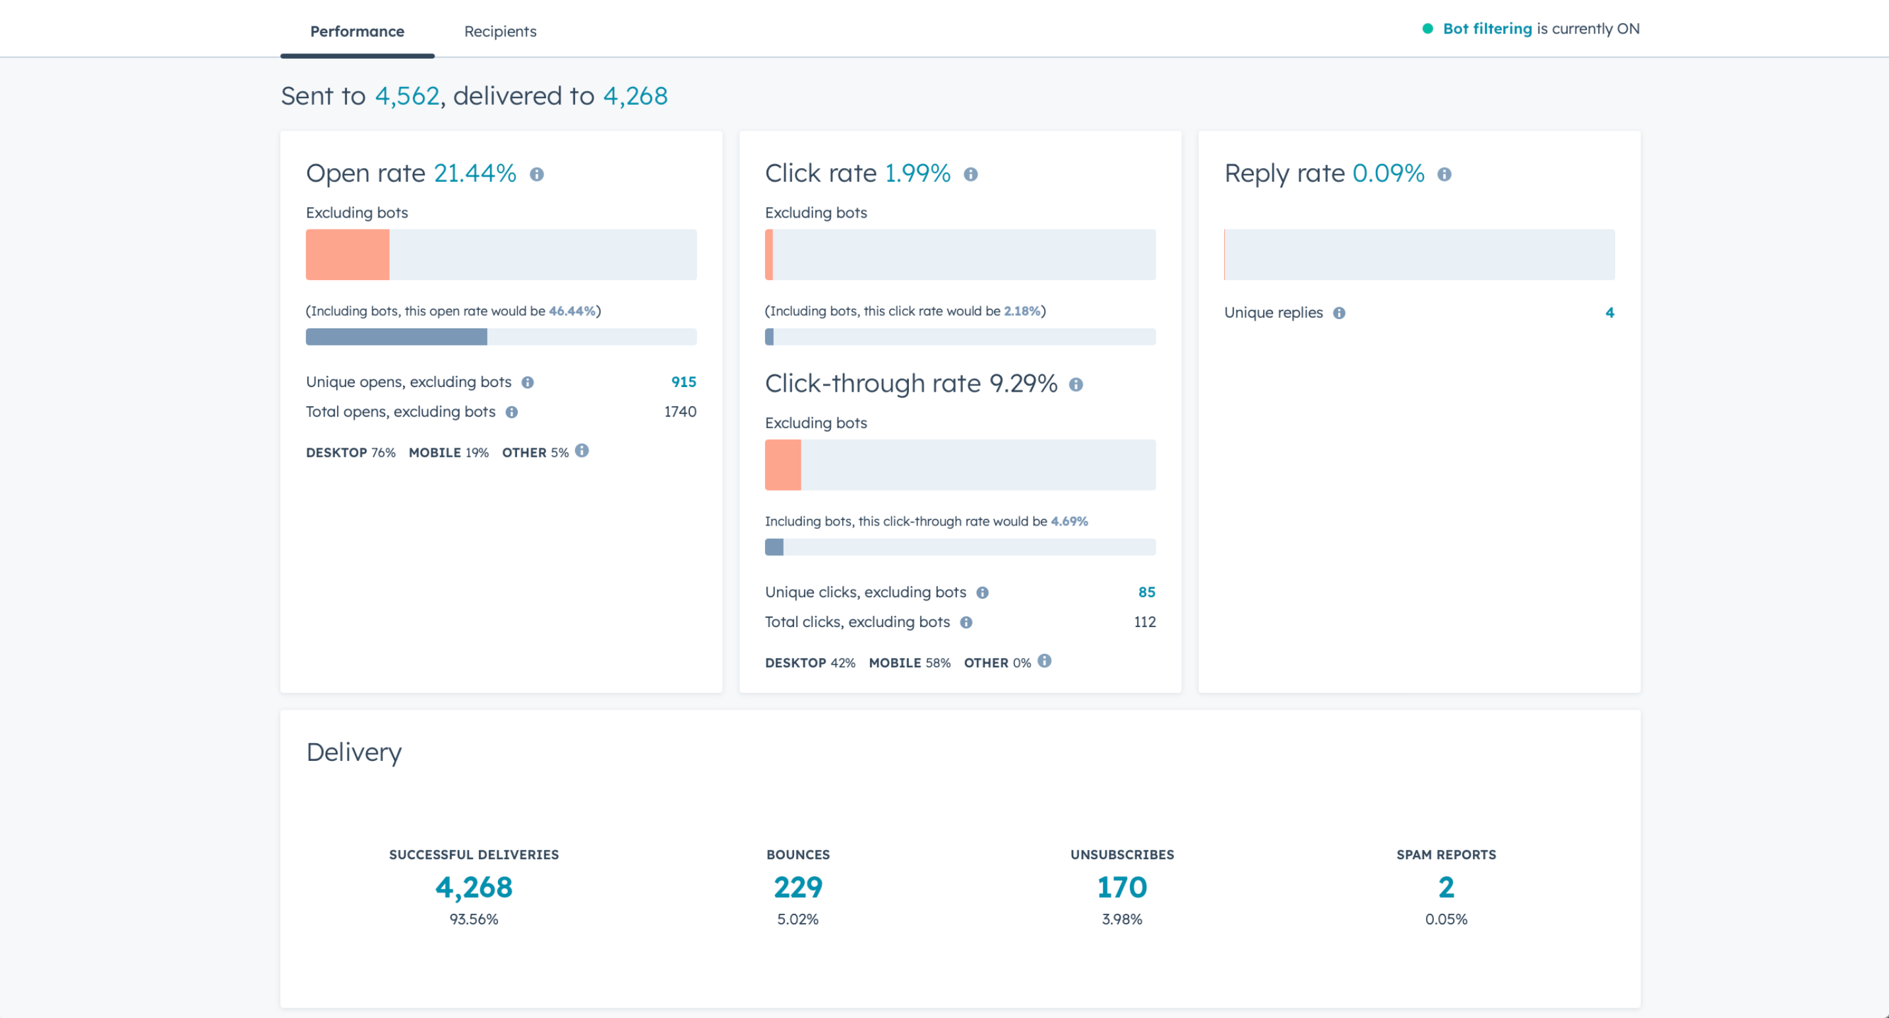Open the unique clicks count 85
1889x1018 pixels.
(x=1146, y=592)
